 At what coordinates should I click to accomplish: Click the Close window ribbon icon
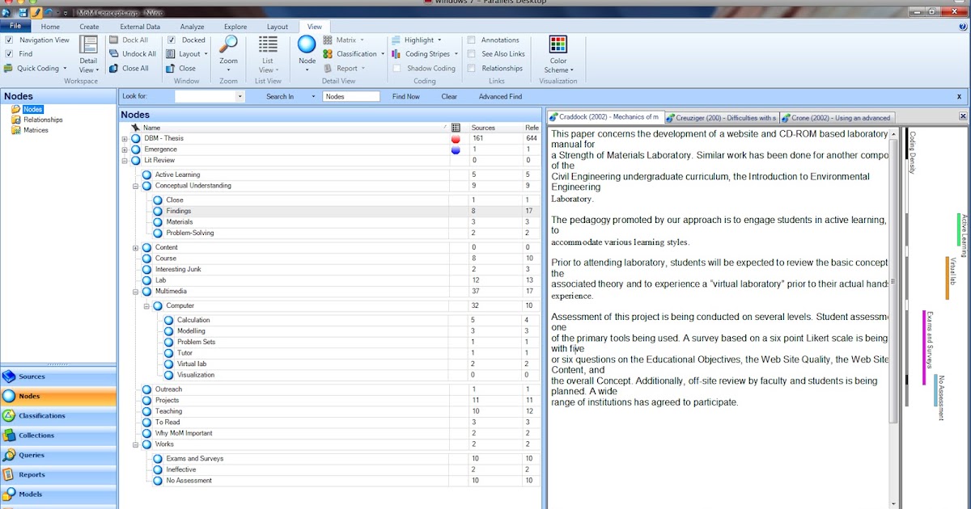(x=170, y=69)
